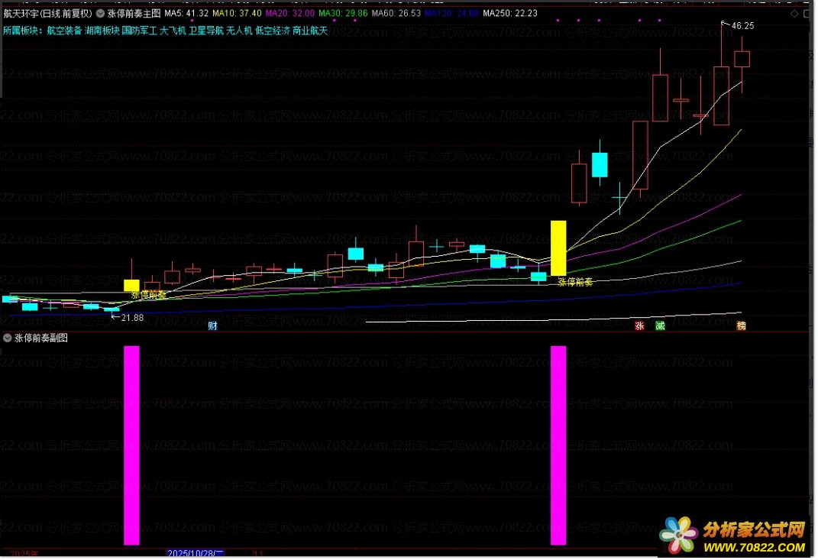Click the MA30: 29.86 value
The image size is (818, 560).
coord(343,14)
